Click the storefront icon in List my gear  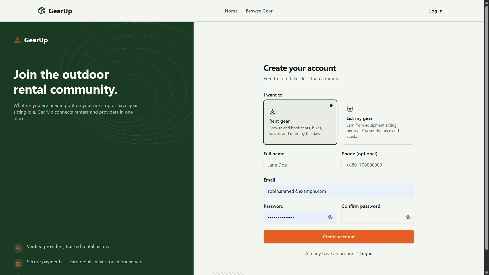click(x=350, y=109)
